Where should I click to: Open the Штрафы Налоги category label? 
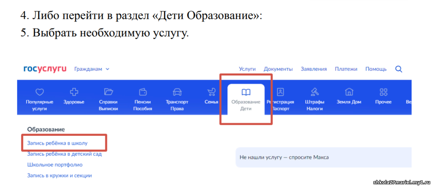pyautogui.click(x=315, y=106)
